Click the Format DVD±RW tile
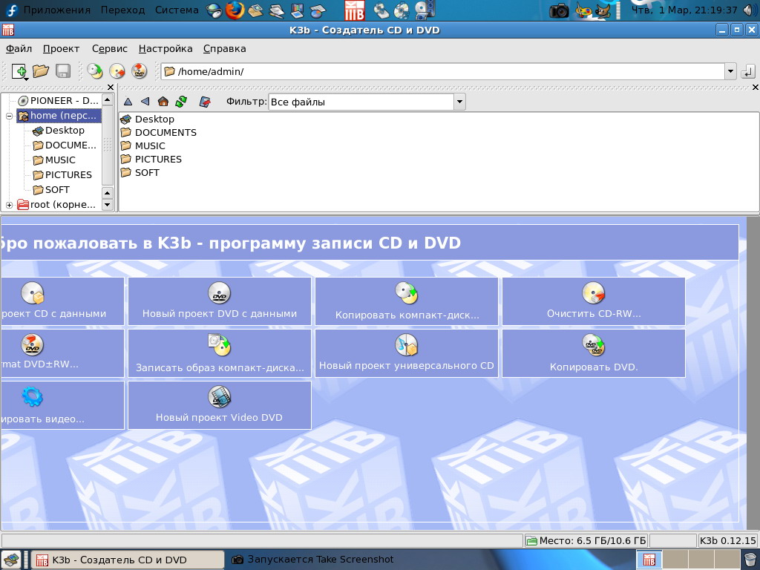This screenshot has width=760, height=570. (62, 353)
